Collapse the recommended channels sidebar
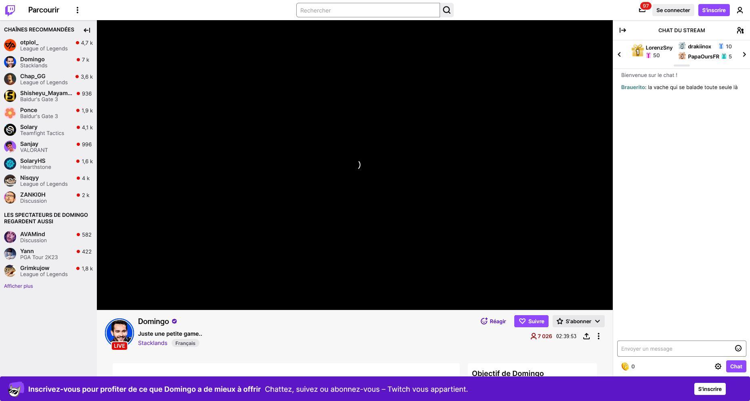 coord(87,30)
